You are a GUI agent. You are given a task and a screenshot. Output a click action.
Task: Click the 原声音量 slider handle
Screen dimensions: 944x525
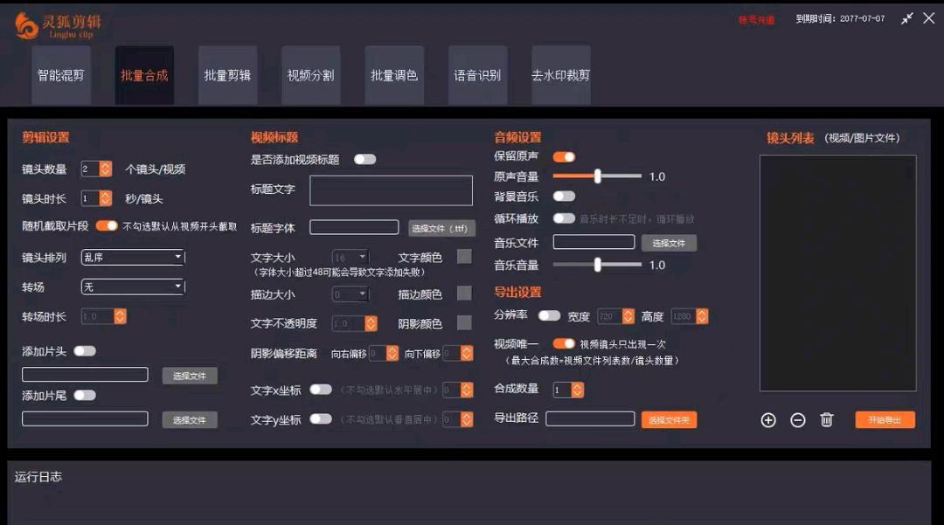click(598, 176)
